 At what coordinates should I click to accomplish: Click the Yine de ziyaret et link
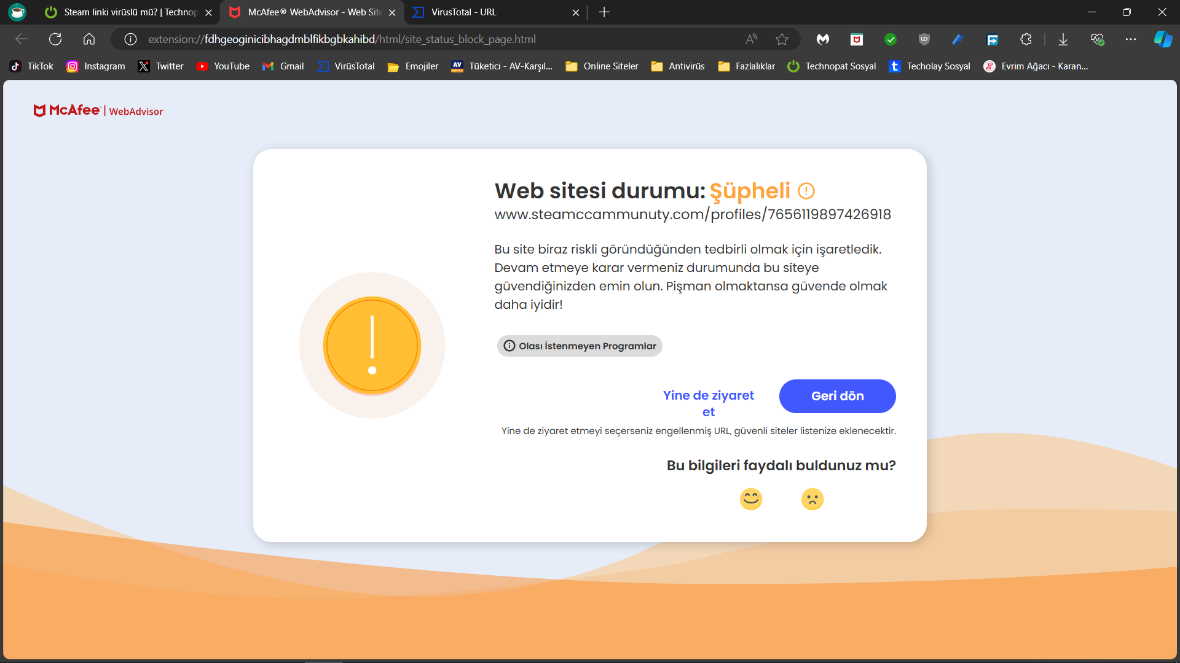click(708, 403)
